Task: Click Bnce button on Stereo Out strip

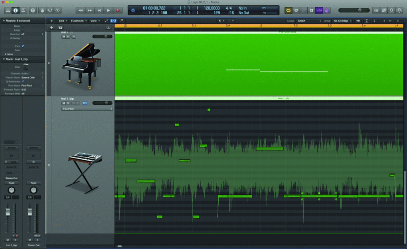Action: coord(37,236)
